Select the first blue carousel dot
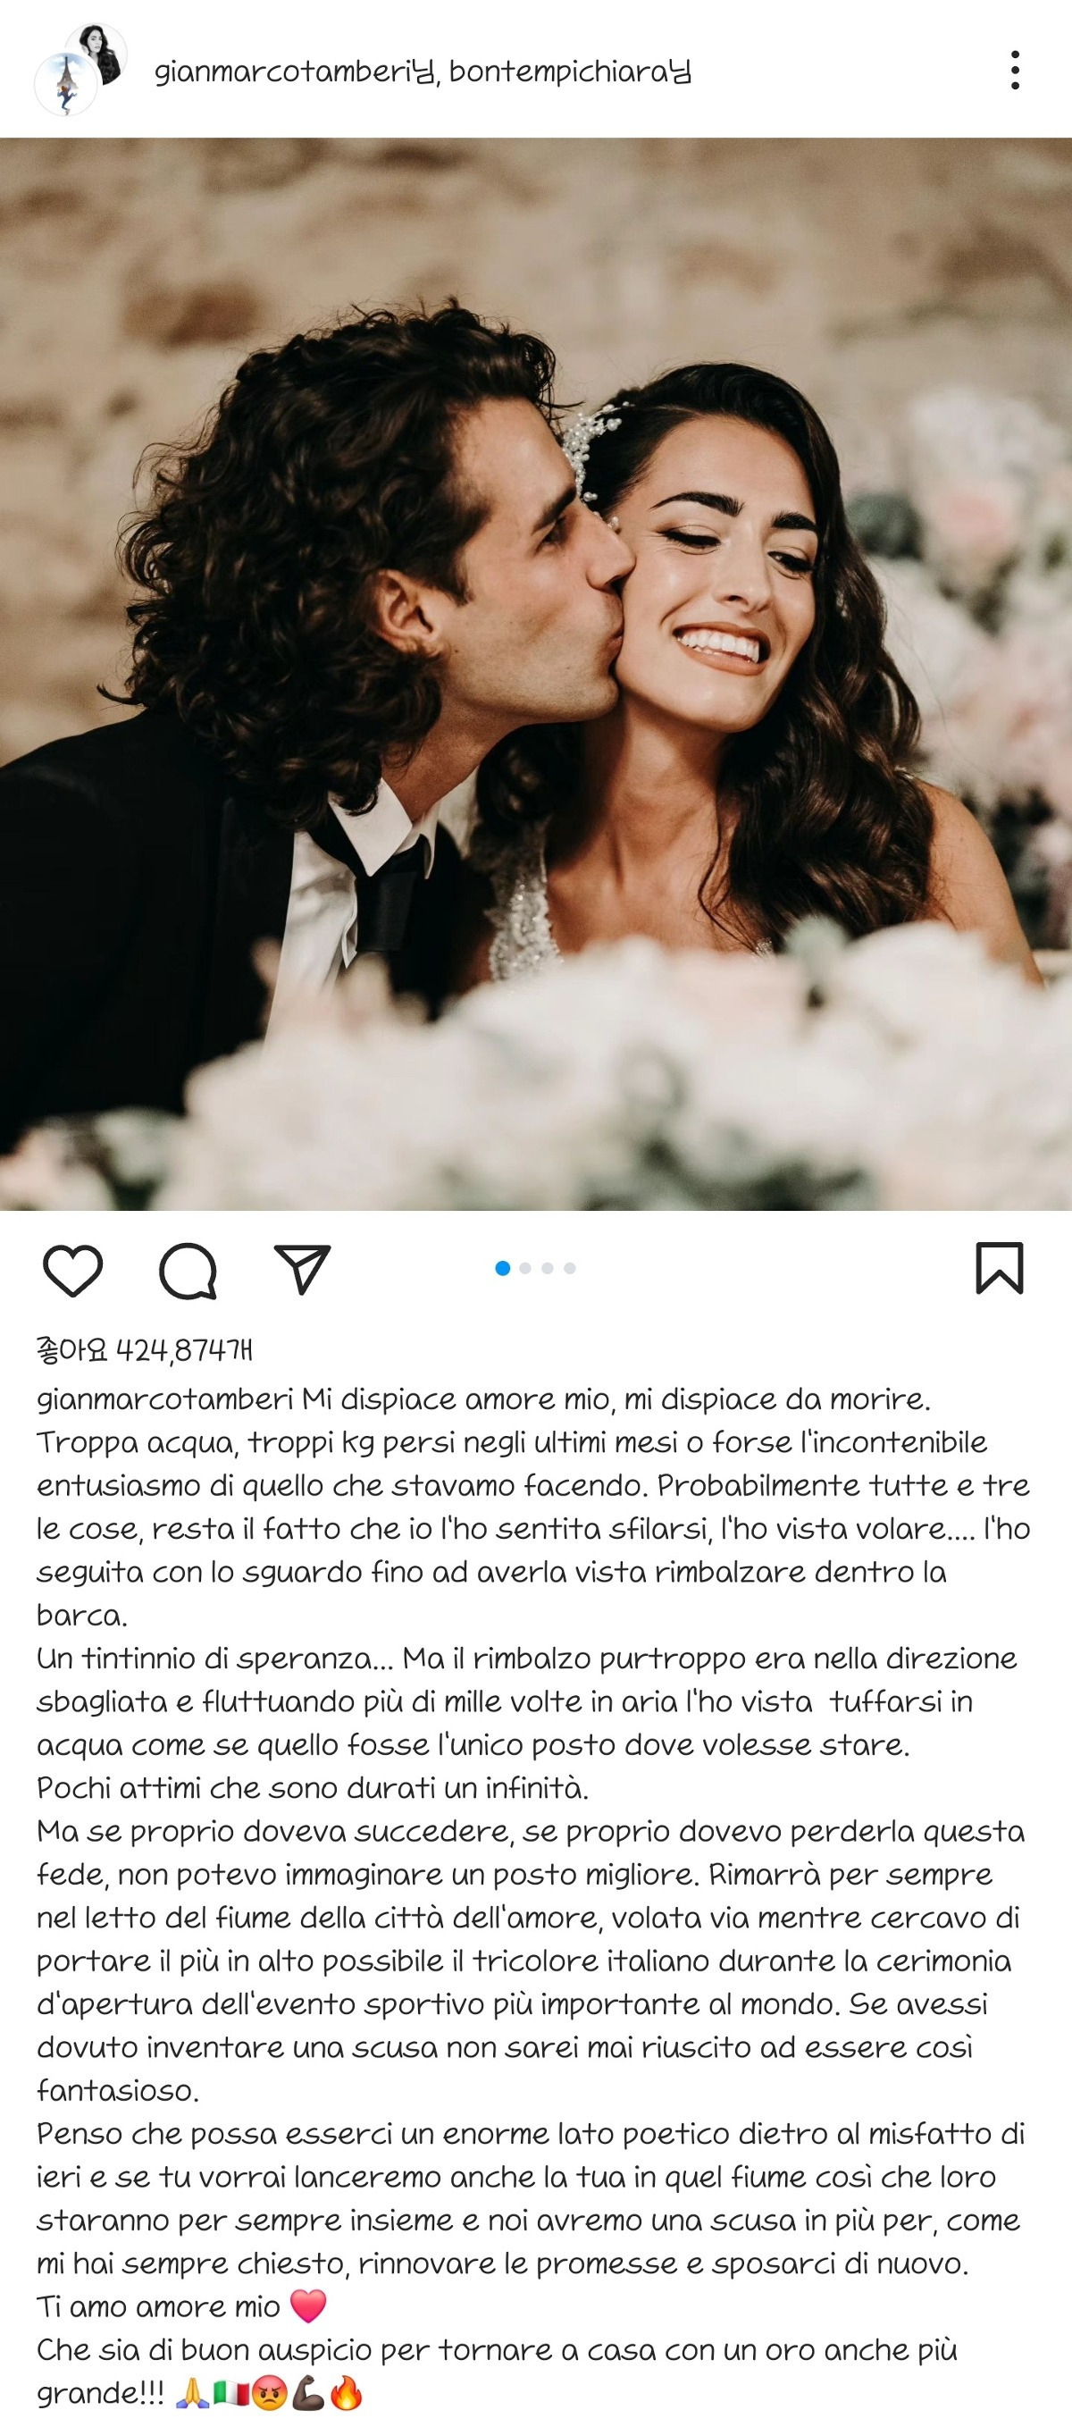This screenshot has width=1072, height=2427. click(x=502, y=1268)
